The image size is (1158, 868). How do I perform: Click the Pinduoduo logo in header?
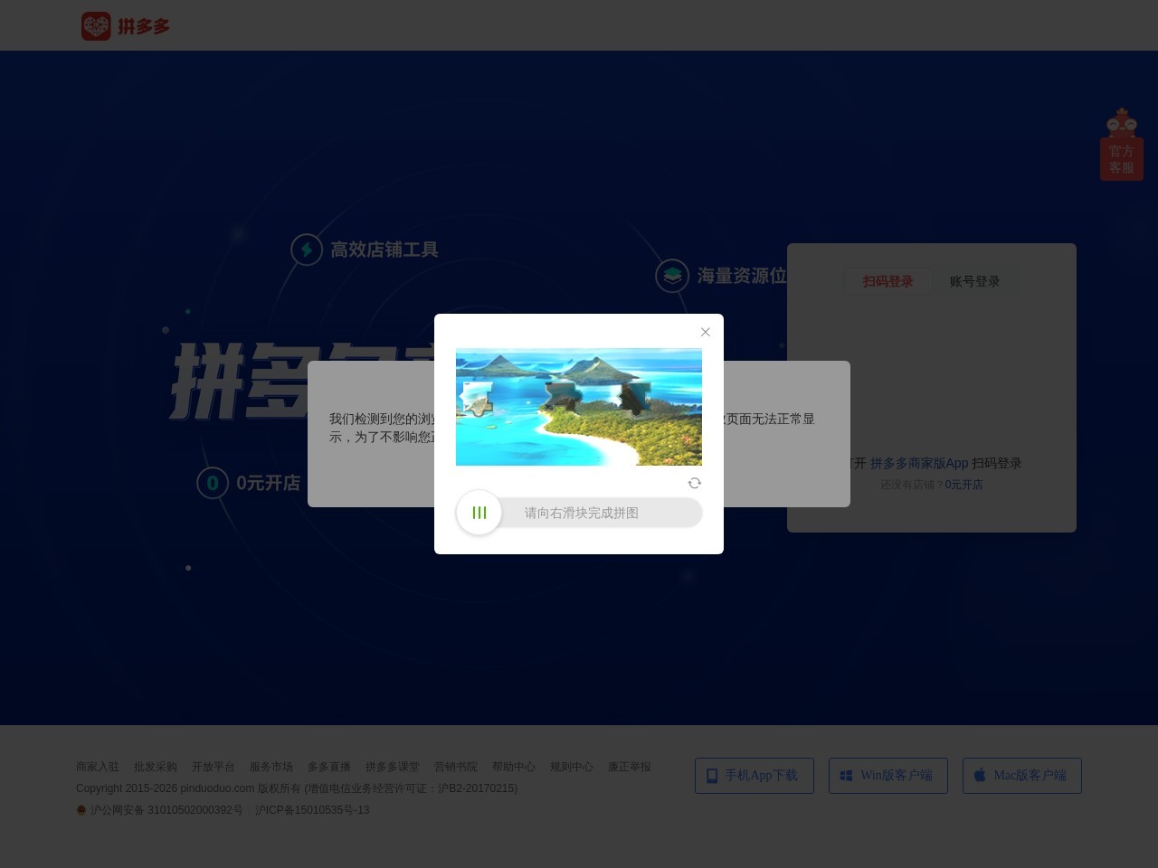[x=126, y=26]
